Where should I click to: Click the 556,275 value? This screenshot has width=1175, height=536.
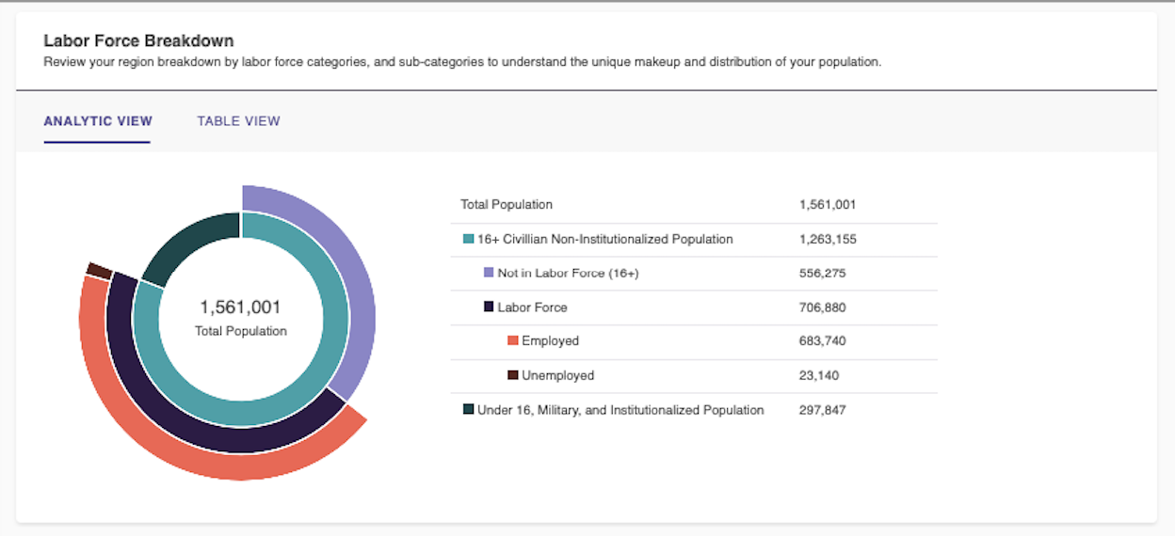(824, 273)
